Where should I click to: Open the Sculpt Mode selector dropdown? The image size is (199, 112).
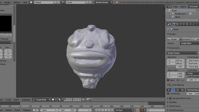click(x=41, y=100)
